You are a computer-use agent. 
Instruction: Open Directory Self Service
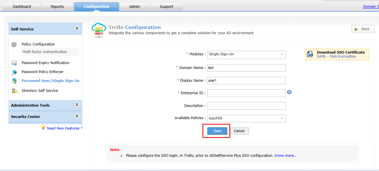pyautogui.click(x=40, y=91)
